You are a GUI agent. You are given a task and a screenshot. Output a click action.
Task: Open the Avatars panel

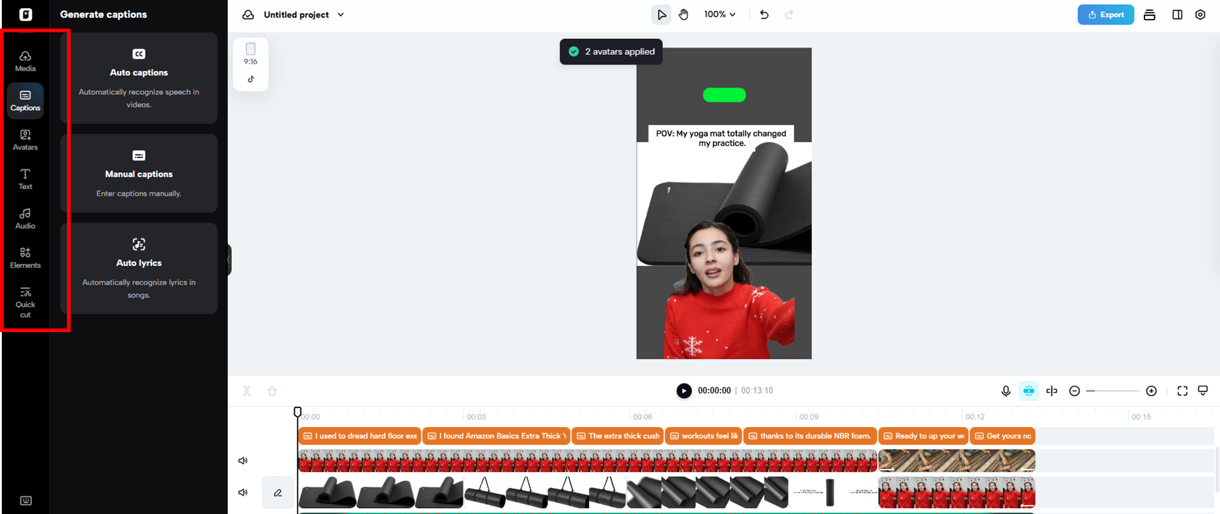click(x=25, y=140)
